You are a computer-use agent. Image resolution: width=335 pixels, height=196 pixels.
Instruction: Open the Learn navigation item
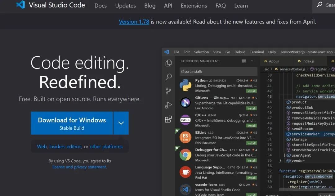click(x=241, y=6)
